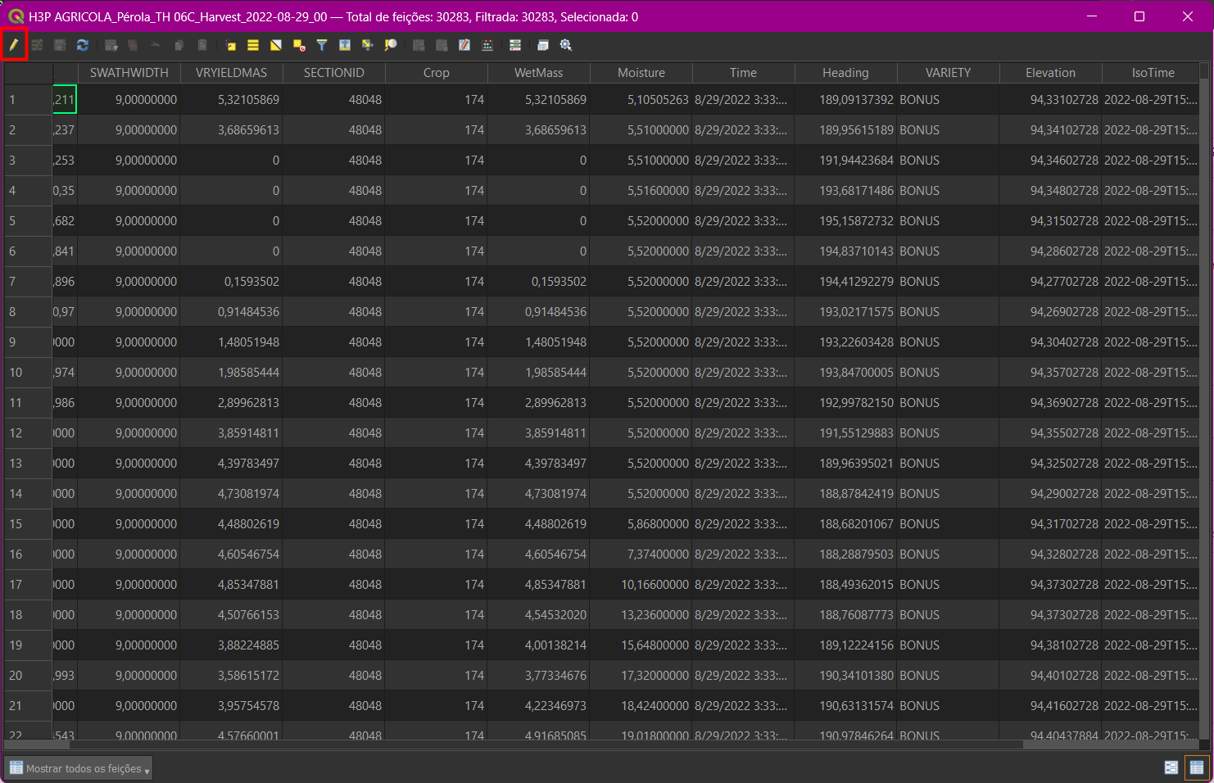Cut selected rows to clipboard
Screen dimensions: 1214x783
coord(155,45)
